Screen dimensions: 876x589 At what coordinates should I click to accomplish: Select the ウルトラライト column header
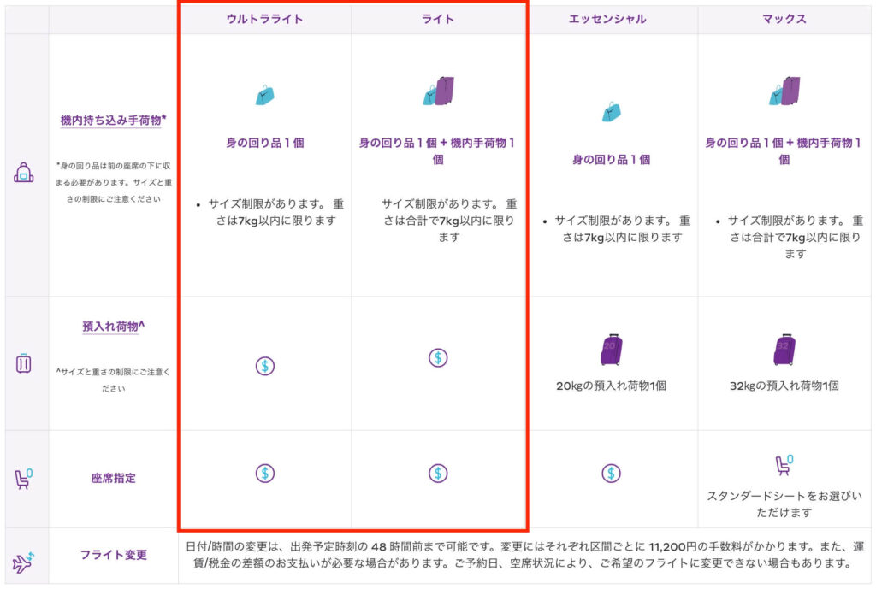click(x=265, y=19)
